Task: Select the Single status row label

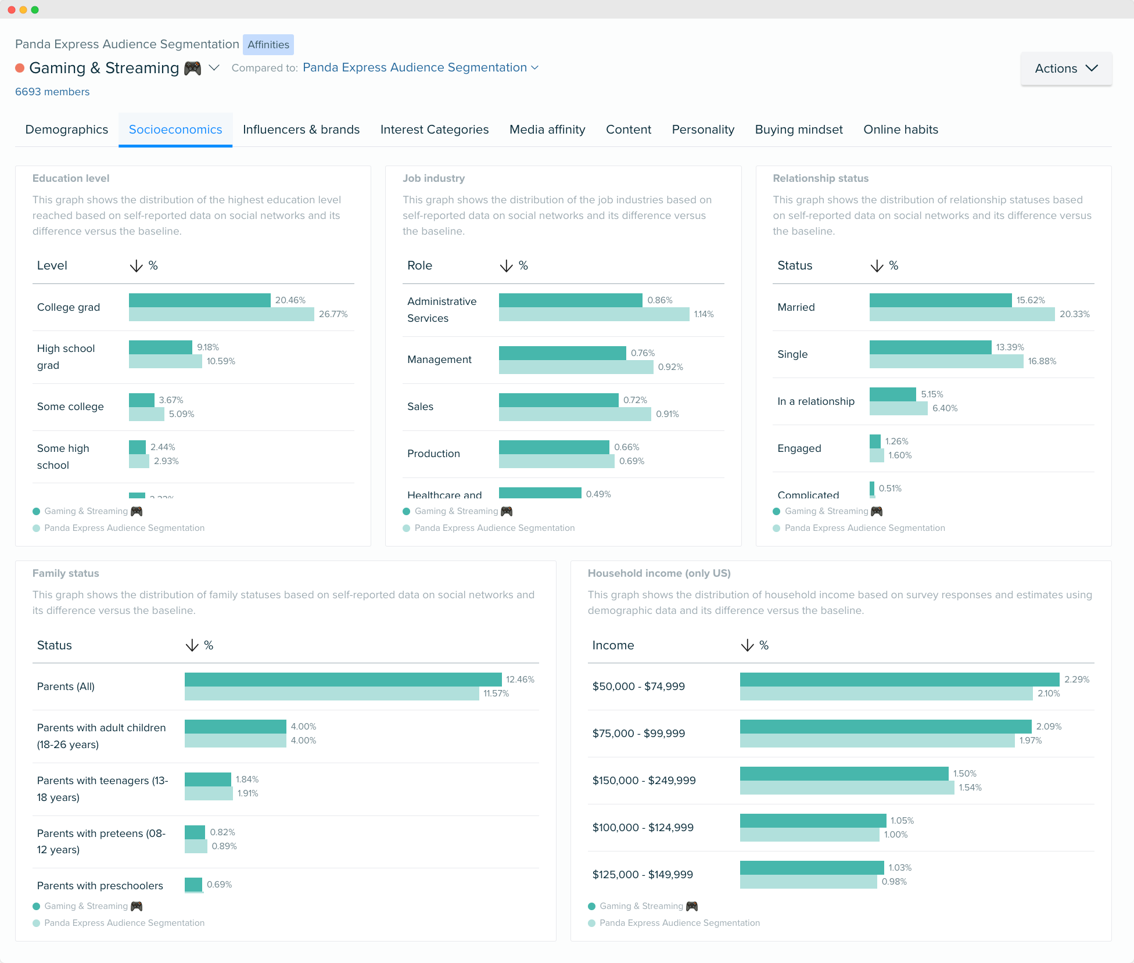Action: [x=792, y=354]
